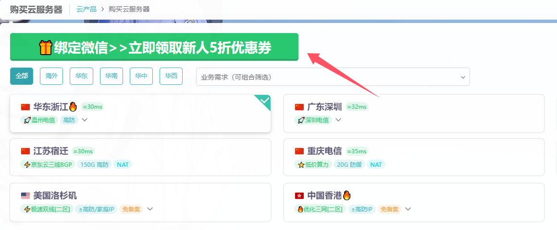Expand the 美国洛杉矶 tags chevron

150,209
